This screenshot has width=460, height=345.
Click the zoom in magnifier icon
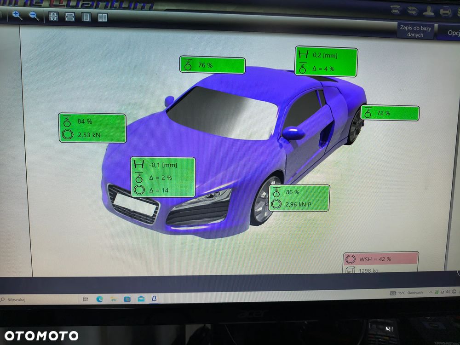(x=17, y=15)
